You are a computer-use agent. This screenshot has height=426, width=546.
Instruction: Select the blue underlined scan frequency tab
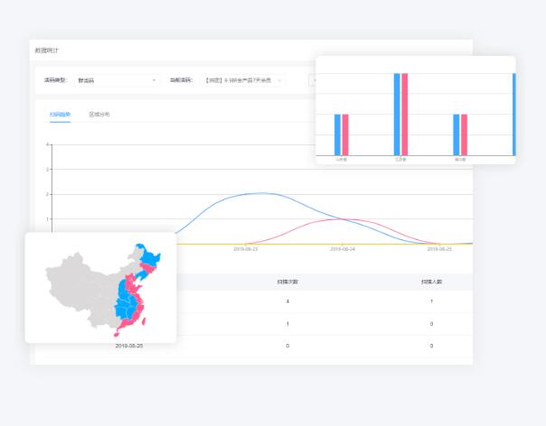click(x=60, y=115)
